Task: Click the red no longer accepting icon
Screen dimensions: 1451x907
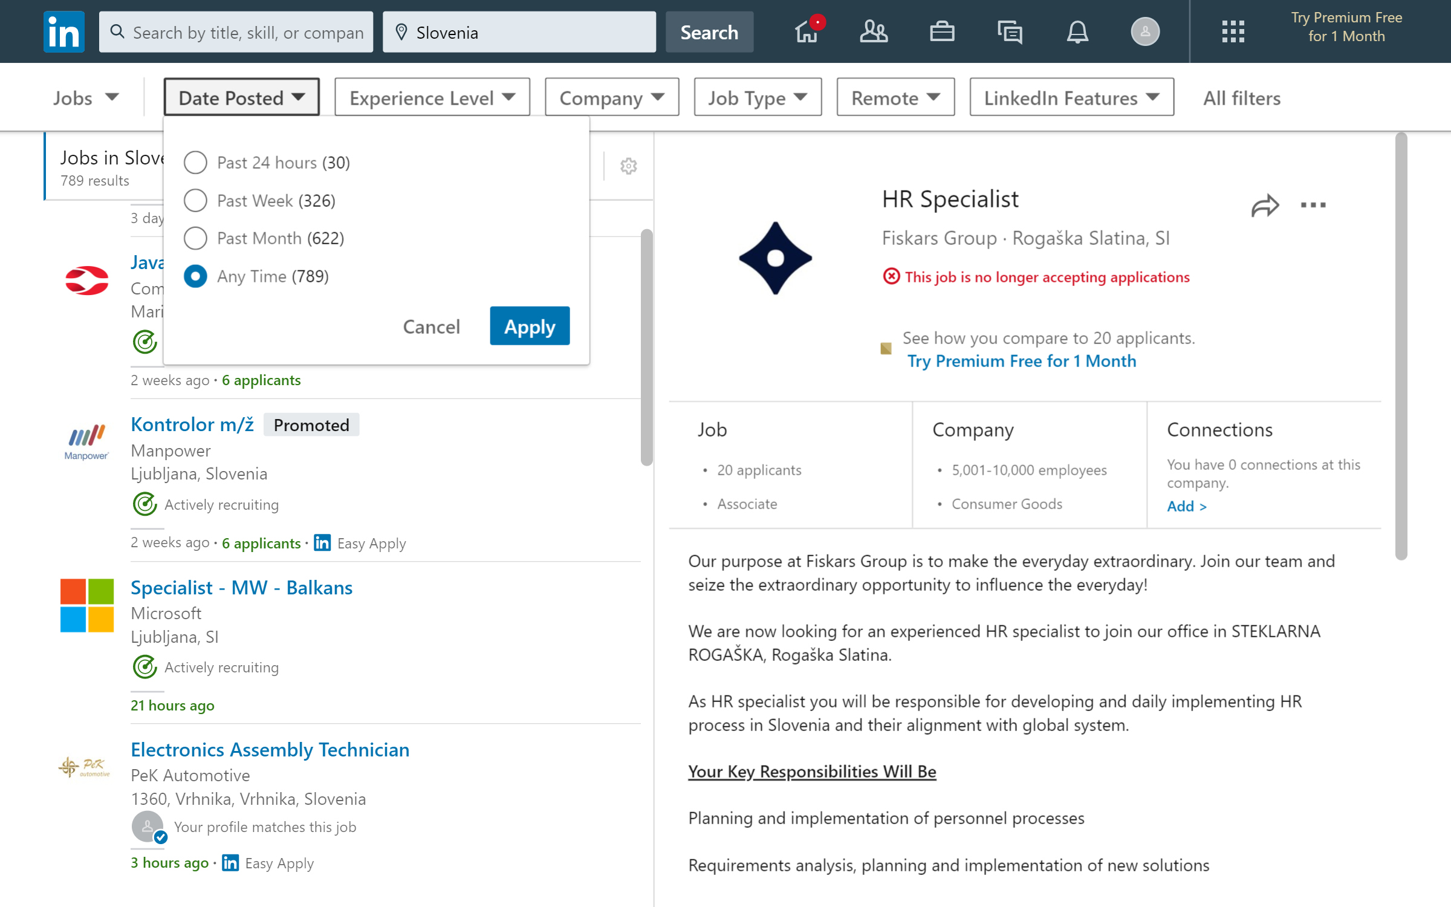Action: click(x=891, y=276)
